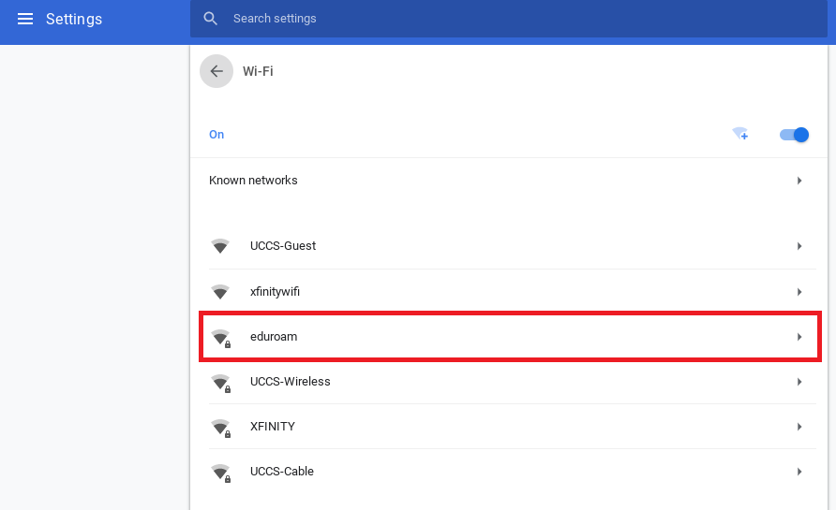
Task: Click the UCCS-Wireless secured Wi-Fi icon
Action: pyautogui.click(x=221, y=383)
